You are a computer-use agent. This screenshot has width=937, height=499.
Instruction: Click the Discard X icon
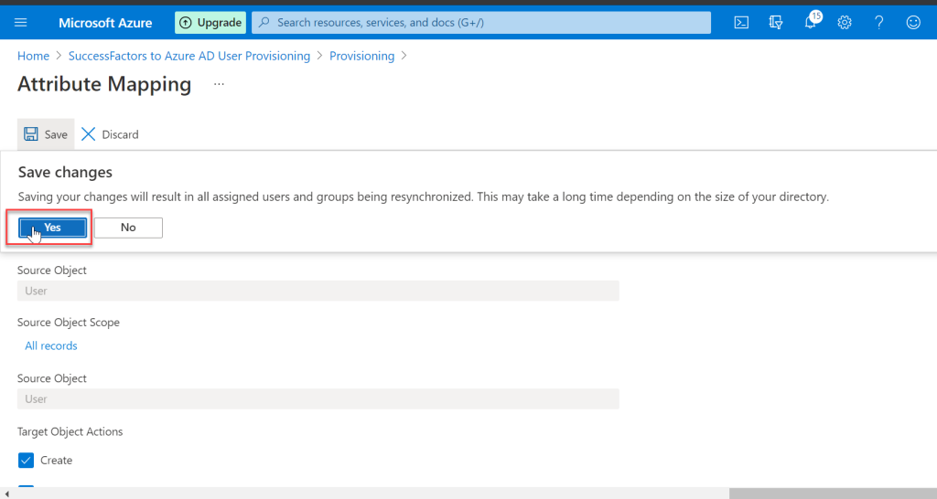pos(89,134)
